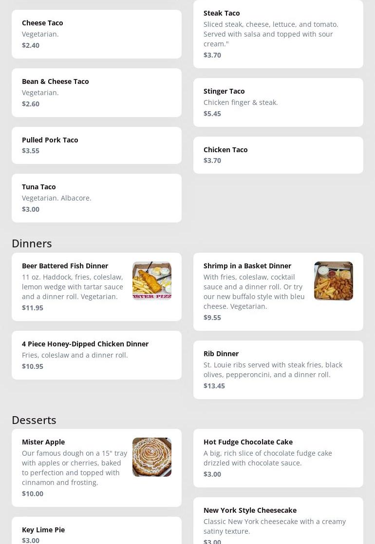
Task: Open the Beer Battered Fish Dinner photo
Action: 151,281
